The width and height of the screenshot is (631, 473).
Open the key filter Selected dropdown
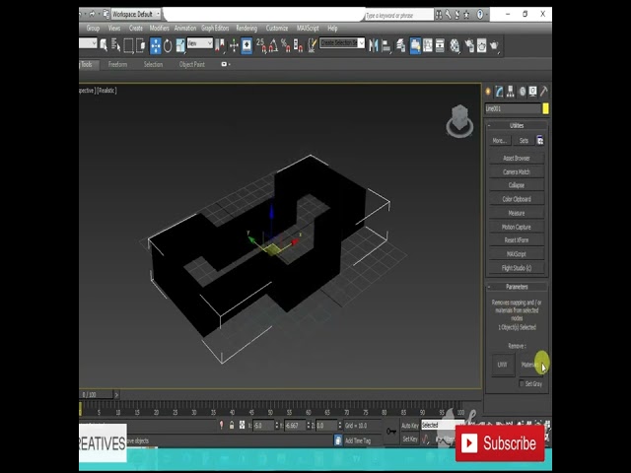tap(442, 425)
